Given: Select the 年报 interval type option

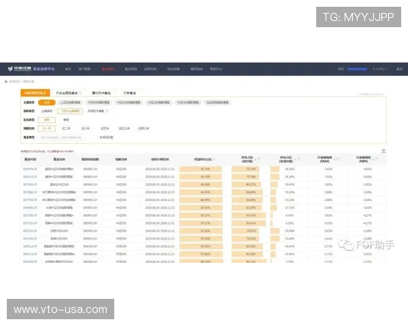Looking at the screenshot, I should pos(65,118).
